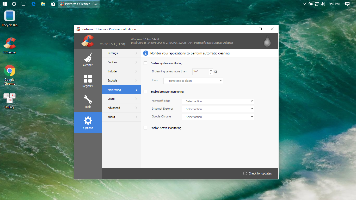Image resolution: width=356 pixels, height=200 pixels.
Task: Click the CCleaner title bar icon
Action: tap(78, 29)
